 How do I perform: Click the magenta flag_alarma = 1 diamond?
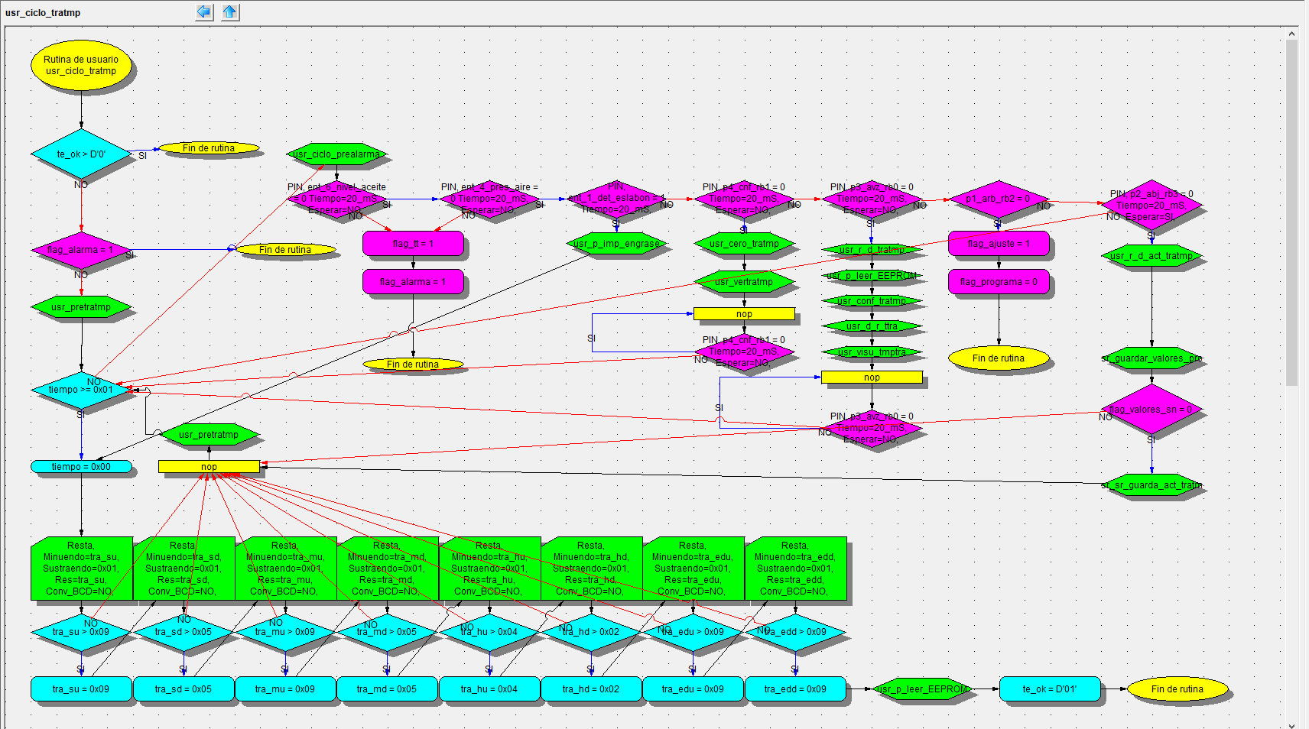[81, 250]
